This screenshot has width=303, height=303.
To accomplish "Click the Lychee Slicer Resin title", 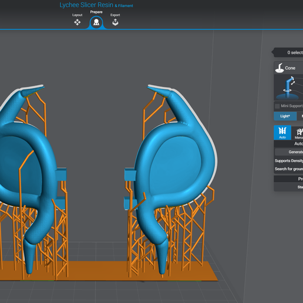I will 86,5.
